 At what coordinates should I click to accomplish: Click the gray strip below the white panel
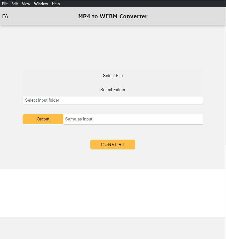pyautogui.click(x=113, y=228)
